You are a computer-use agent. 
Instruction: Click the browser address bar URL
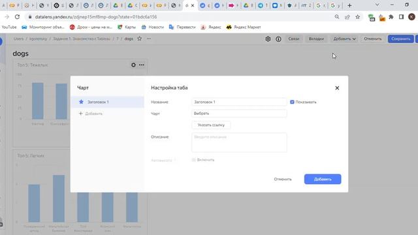(96, 17)
